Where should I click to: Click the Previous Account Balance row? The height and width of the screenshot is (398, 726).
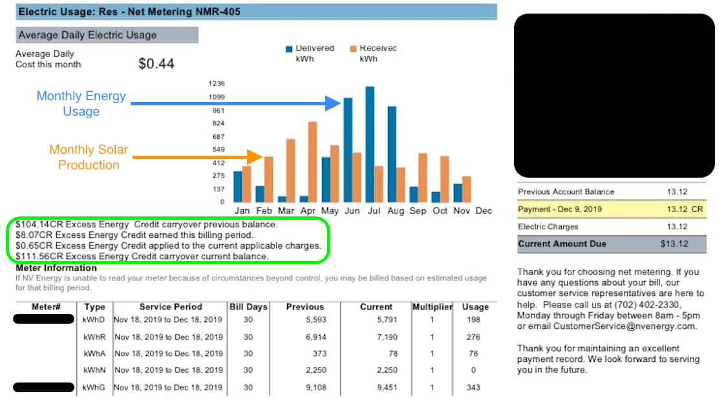click(612, 192)
